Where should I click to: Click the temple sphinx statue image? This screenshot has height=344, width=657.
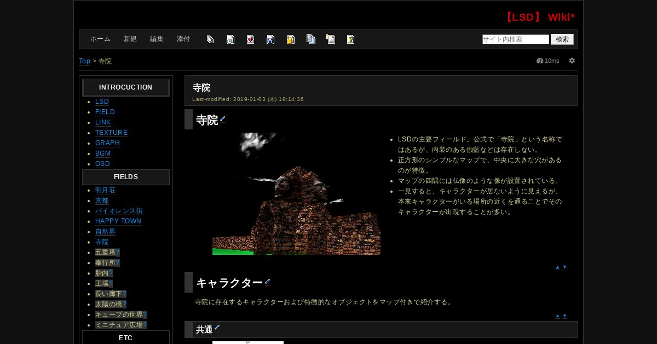(x=296, y=194)
